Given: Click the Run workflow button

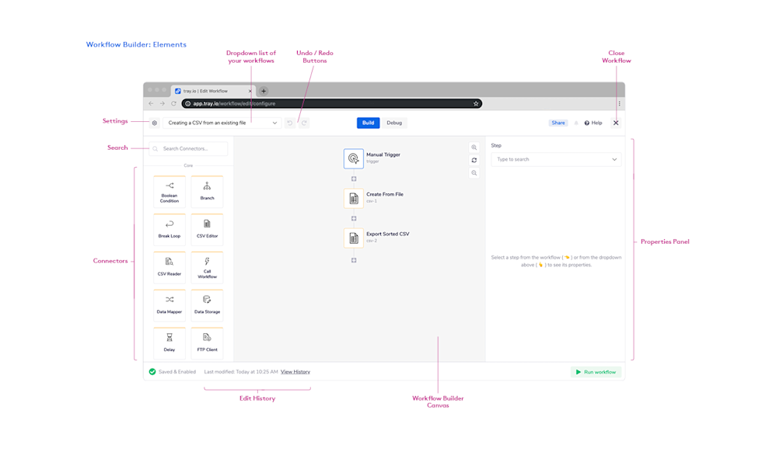Looking at the screenshot, I should coord(596,371).
